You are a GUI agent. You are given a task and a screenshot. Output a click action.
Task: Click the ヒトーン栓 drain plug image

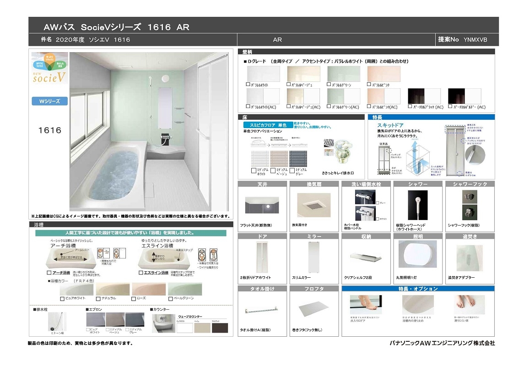pos(57,322)
